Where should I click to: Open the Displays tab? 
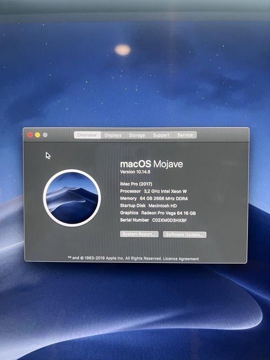[x=113, y=135]
